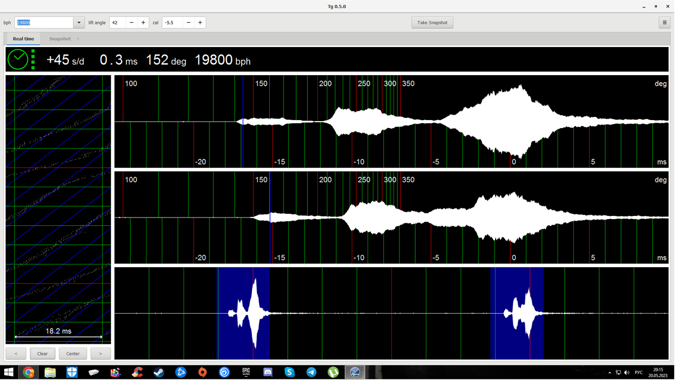
Task: Decrease the cal value
Action: point(188,23)
